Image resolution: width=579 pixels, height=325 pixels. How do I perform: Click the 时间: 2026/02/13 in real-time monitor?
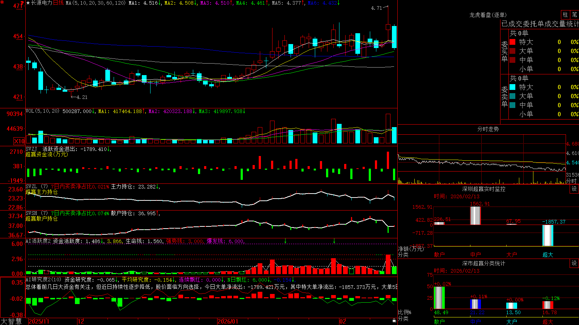pos(457,196)
